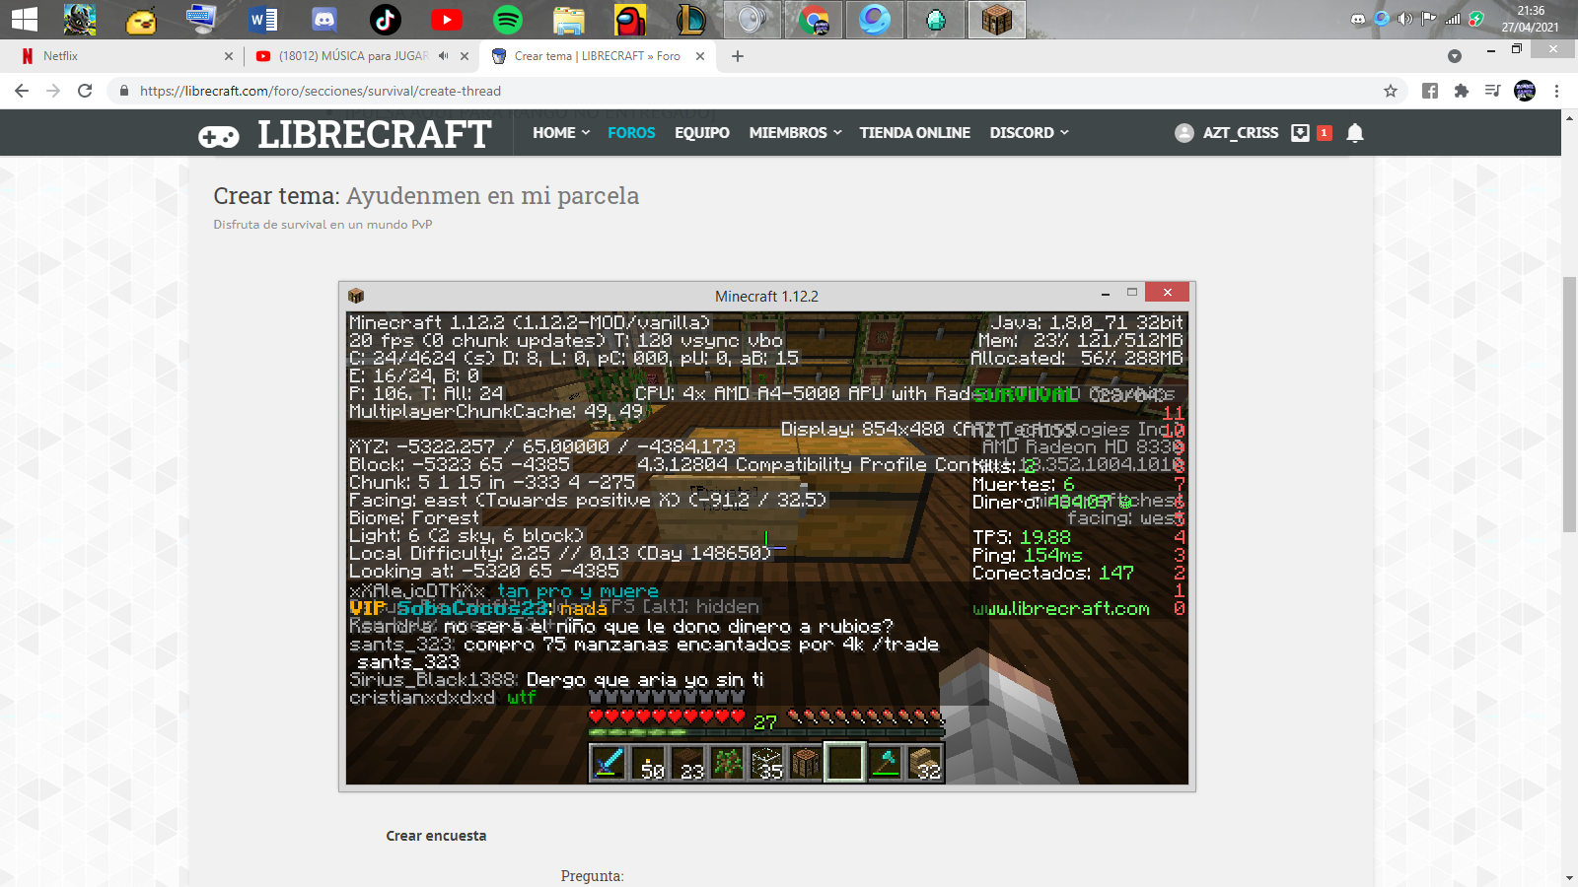Open the forum notifications bell

click(1355, 133)
